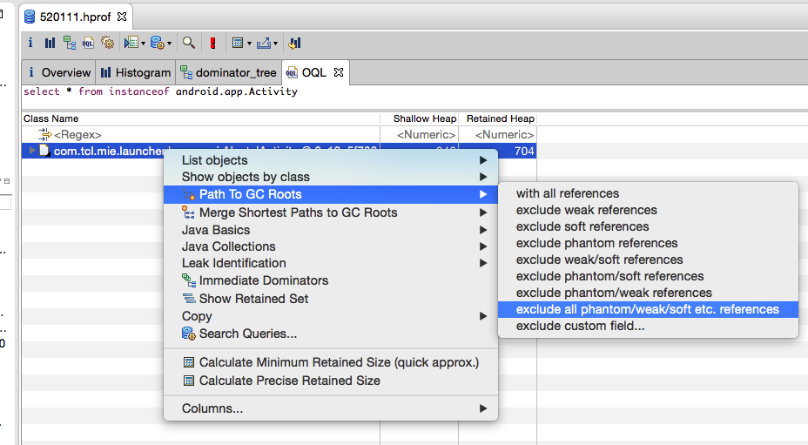This screenshot has height=445, width=808.
Task: Execute query with red exclamation icon
Action: (x=212, y=43)
